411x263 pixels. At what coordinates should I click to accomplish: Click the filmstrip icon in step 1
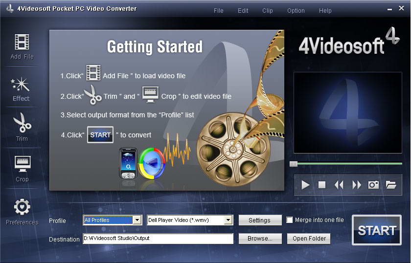[93, 72]
